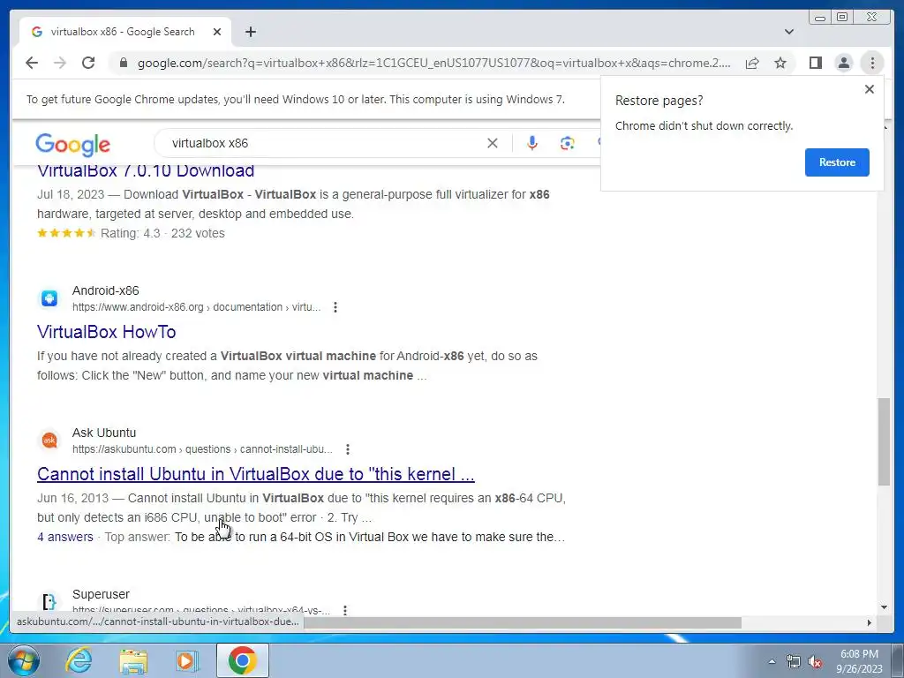Open a new tab with plus

[250, 32]
